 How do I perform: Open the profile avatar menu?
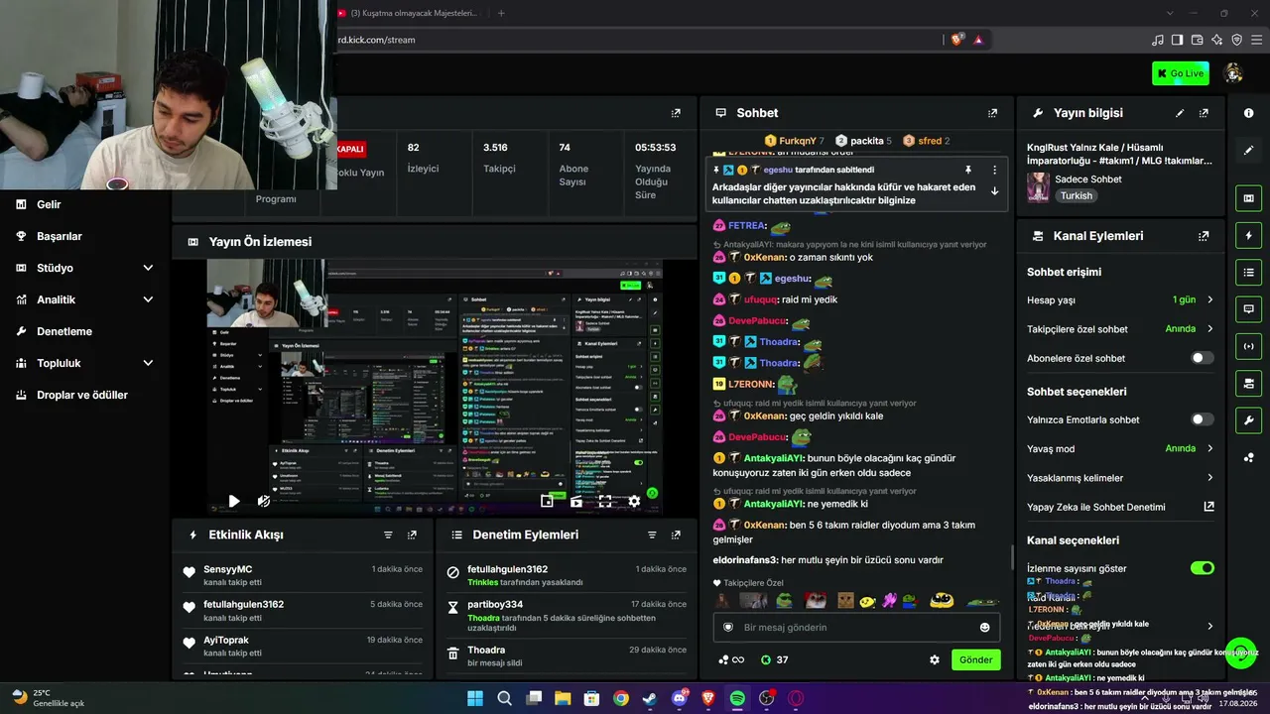click(1233, 73)
